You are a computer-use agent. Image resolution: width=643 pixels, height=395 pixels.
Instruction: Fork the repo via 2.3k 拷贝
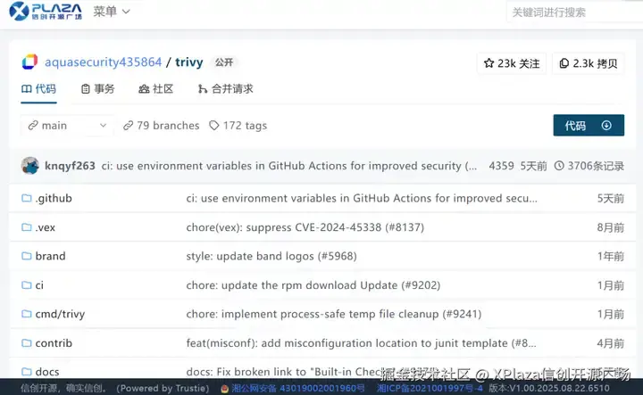[589, 63]
